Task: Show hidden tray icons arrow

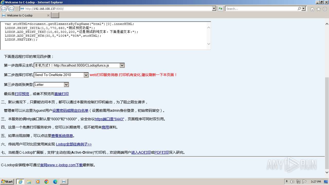Action: tap(287, 182)
